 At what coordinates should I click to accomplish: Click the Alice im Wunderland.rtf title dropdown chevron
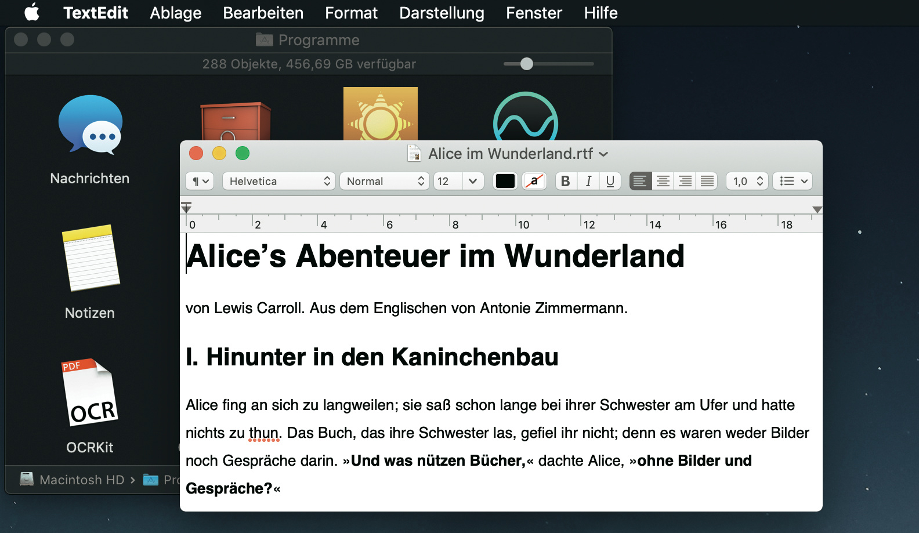click(x=603, y=154)
